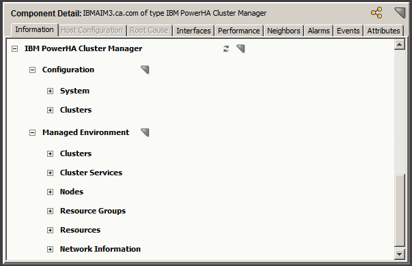Click the undock arrow beside IBM PowerHA Cluster Manager
The image size is (412, 266).
241,48
